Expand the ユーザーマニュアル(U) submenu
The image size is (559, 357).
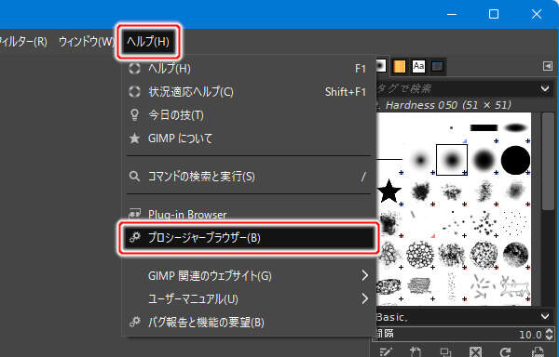tap(249, 298)
